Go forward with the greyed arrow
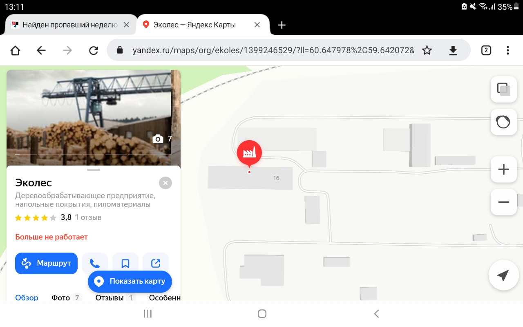 [x=67, y=50]
